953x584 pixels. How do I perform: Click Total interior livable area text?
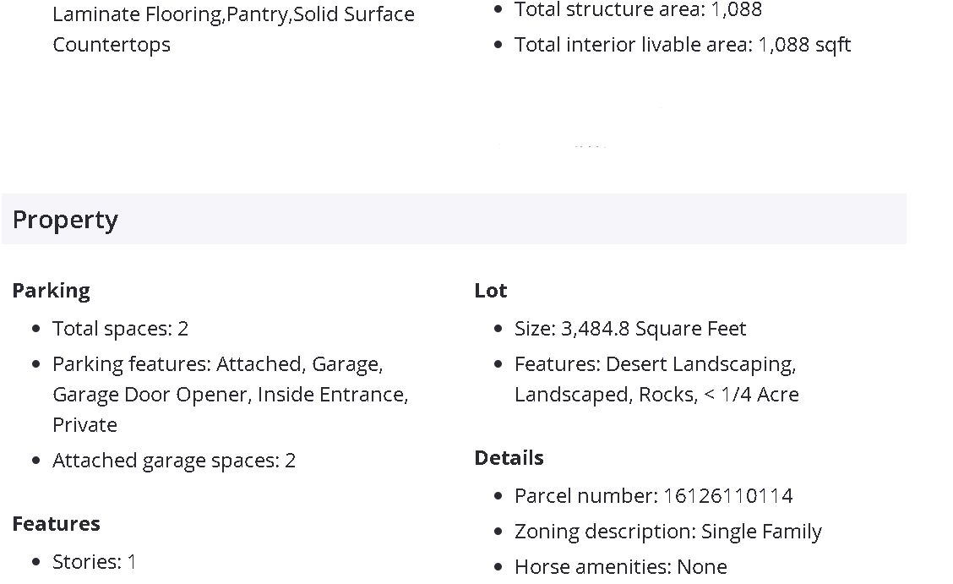click(x=682, y=45)
